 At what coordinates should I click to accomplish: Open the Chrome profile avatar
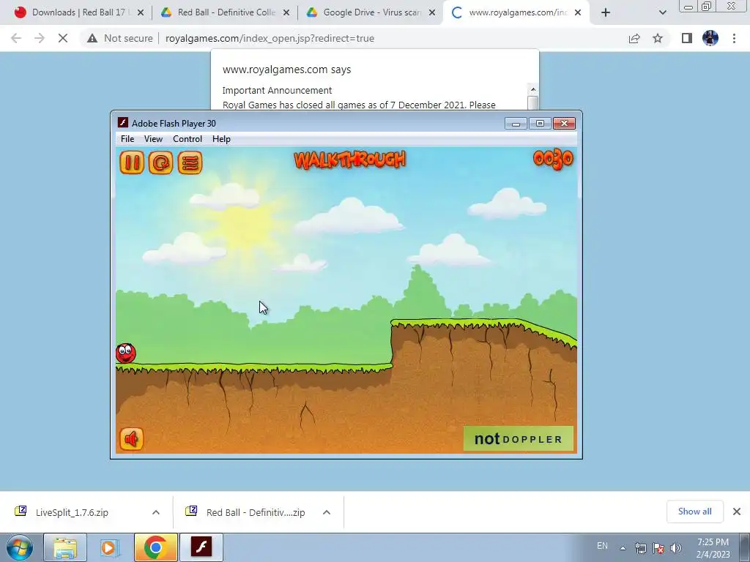710,38
